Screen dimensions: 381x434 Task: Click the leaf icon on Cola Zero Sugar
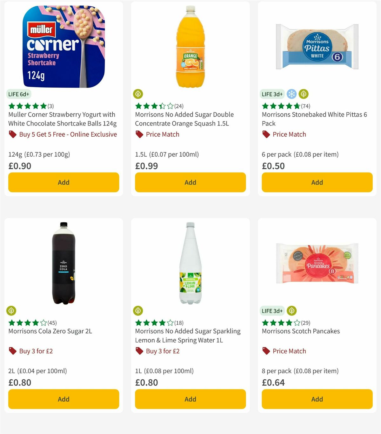click(x=11, y=311)
